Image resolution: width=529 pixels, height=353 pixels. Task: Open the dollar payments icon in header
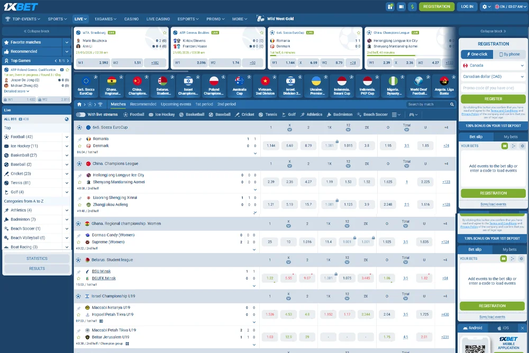[412, 6]
